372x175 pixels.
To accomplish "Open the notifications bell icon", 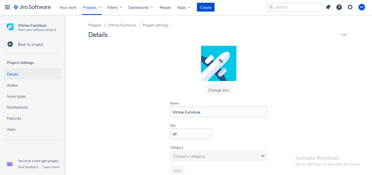I will tap(328, 7).
